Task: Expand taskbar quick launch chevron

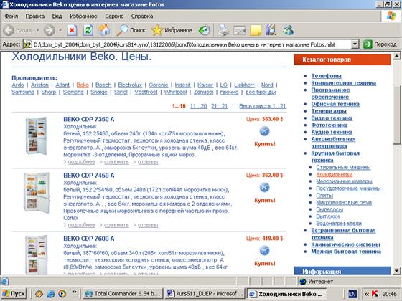Action: coord(75,292)
